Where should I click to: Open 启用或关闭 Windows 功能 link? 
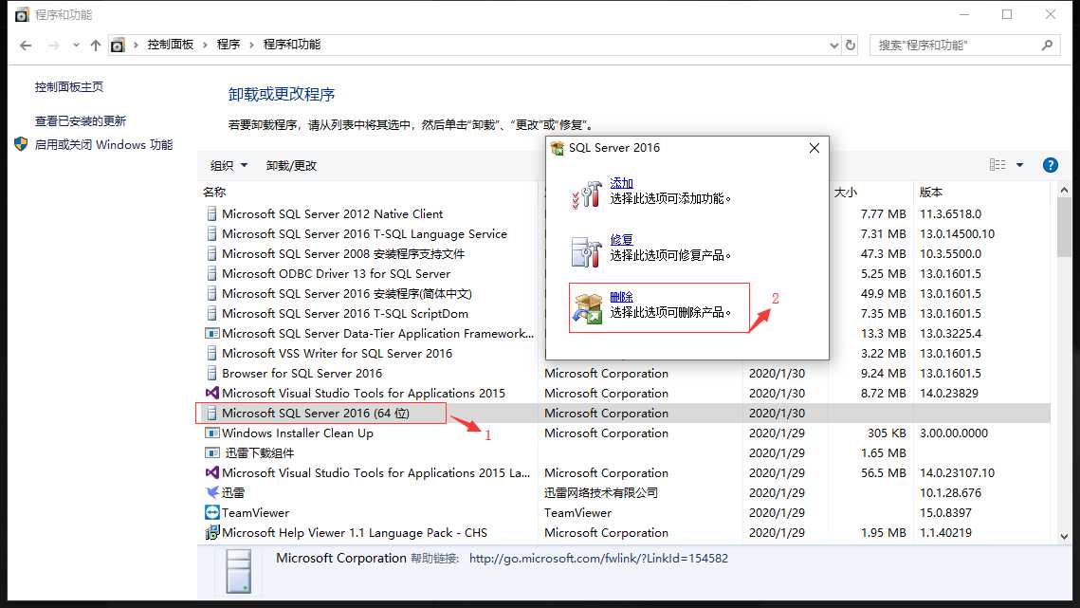pos(104,145)
